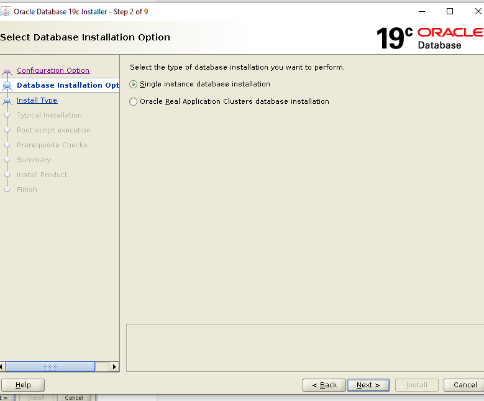Open the Install Type step link
This screenshot has height=401, width=484.
(37, 100)
